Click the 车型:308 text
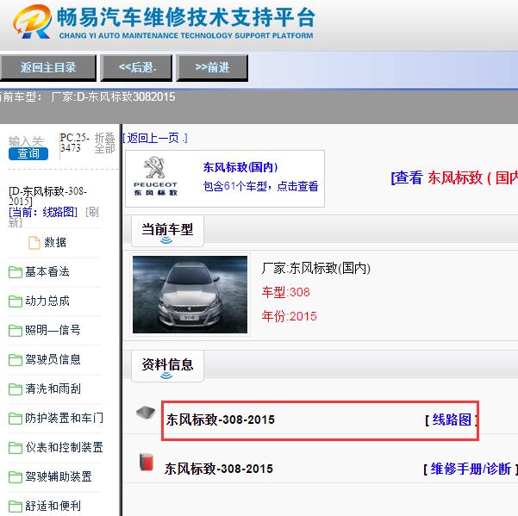The height and width of the screenshot is (516, 518). (286, 292)
